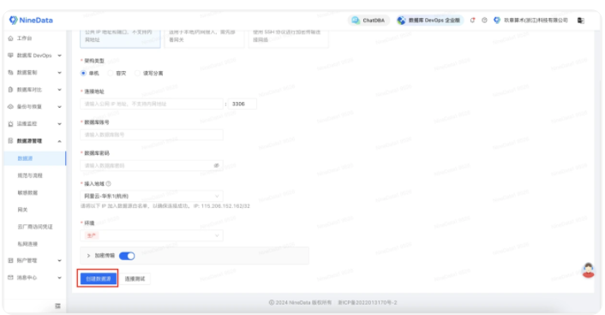This screenshot has height=315, width=605.
Task: Collapse sidebar using the bottom menu-fold icon
Action: coord(57,306)
